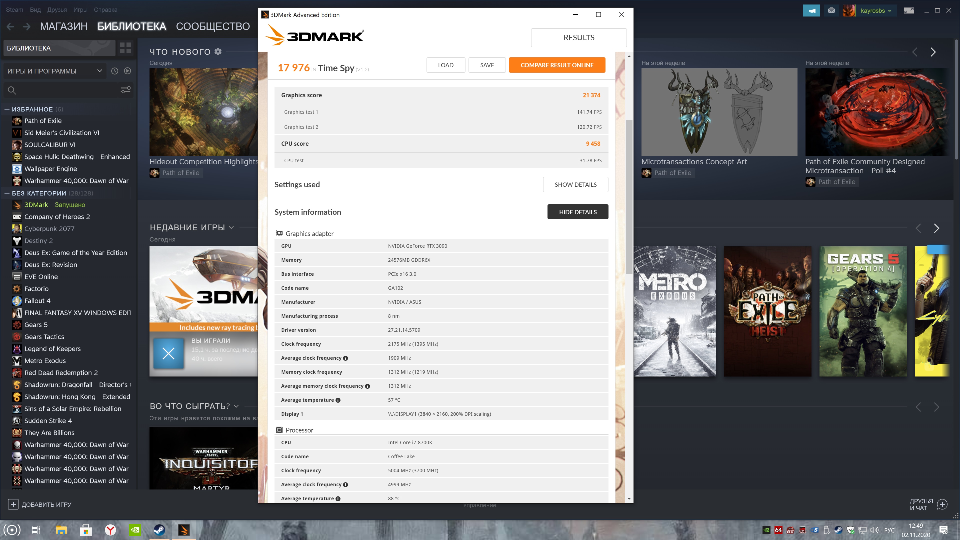Open Friends and Chat plus icon
The height and width of the screenshot is (540, 960).
[942, 504]
